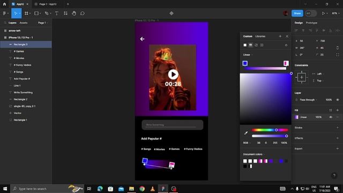Open Custom tab in color picker

(x=248, y=36)
